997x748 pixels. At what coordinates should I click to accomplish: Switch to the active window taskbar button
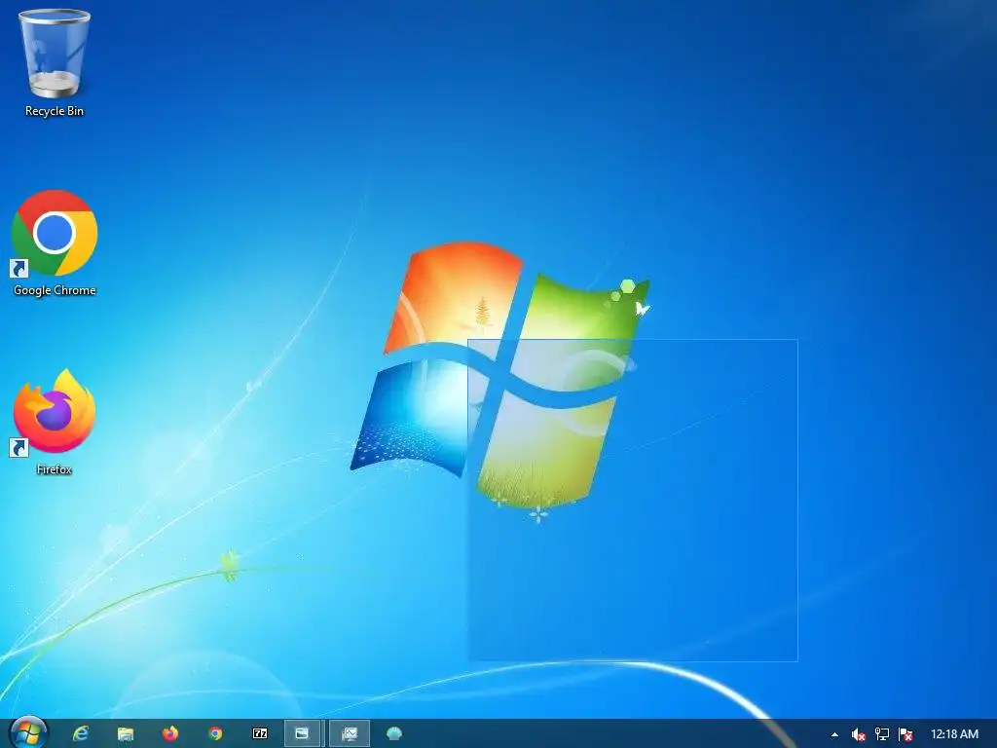(x=302, y=733)
